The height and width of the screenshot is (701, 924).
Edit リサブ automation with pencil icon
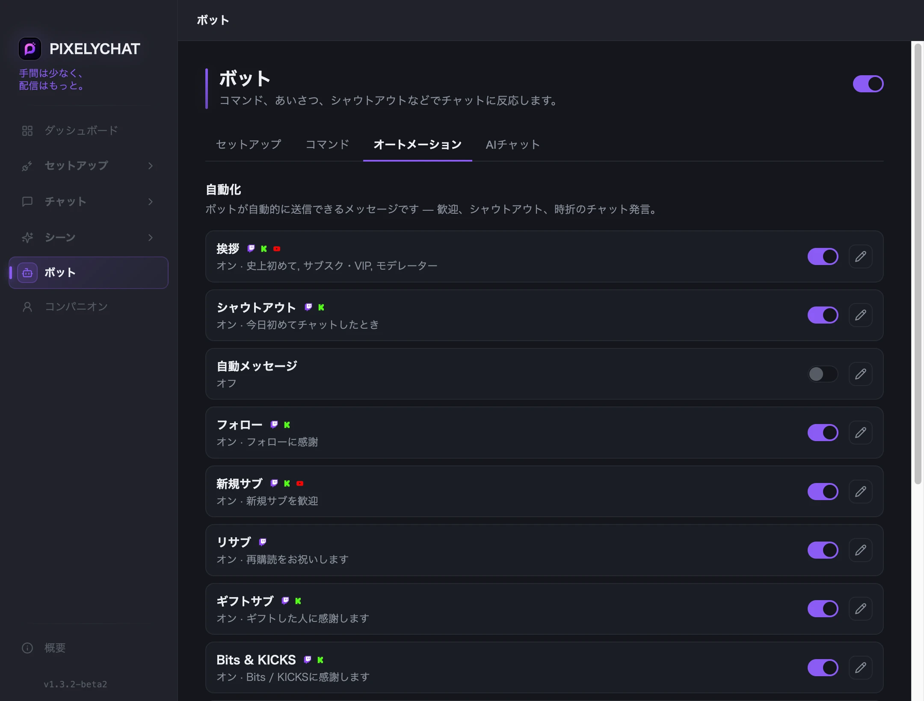(x=861, y=550)
